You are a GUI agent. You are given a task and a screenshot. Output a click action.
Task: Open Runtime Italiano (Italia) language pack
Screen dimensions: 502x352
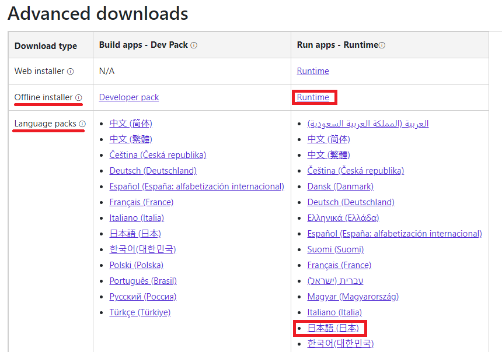click(x=334, y=312)
